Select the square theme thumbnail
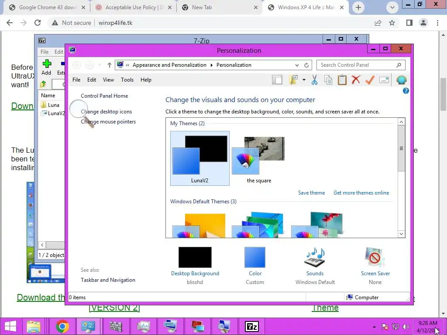Image resolution: width=447 pixels, height=335 pixels. click(259, 158)
